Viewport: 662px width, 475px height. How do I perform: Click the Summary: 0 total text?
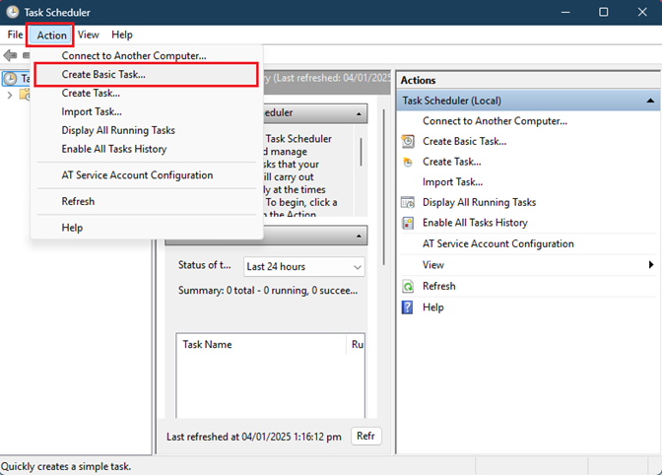pos(268,291)
